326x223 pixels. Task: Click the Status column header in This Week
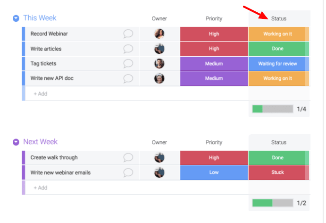tap(279, 18)
